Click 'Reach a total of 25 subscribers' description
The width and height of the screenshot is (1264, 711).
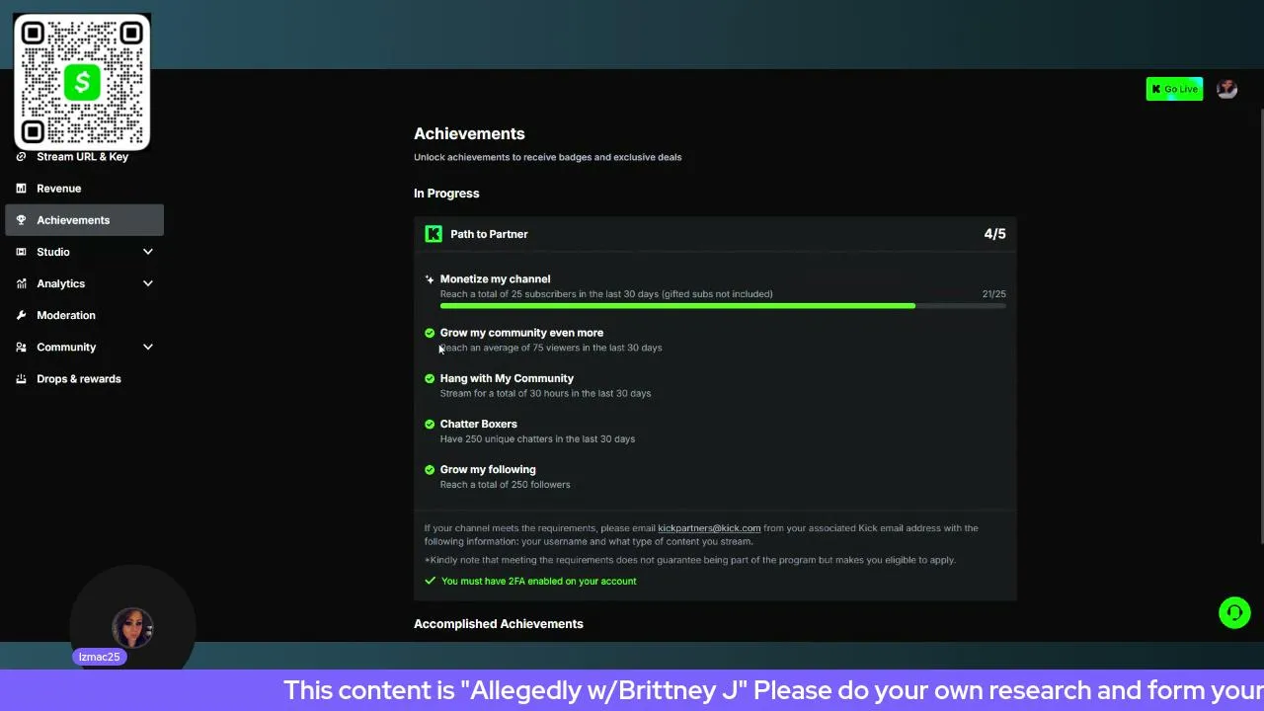click(x=606, y=294)
